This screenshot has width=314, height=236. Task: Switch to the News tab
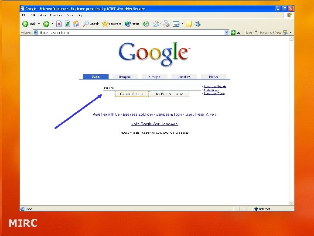pos(213,77)
